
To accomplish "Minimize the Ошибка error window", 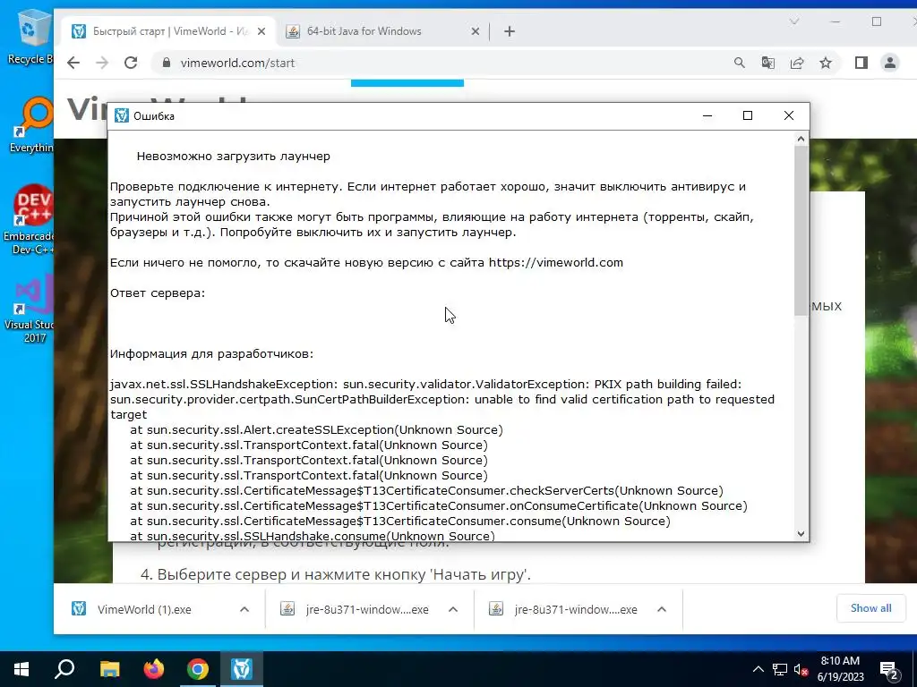I will coord(707,115).
